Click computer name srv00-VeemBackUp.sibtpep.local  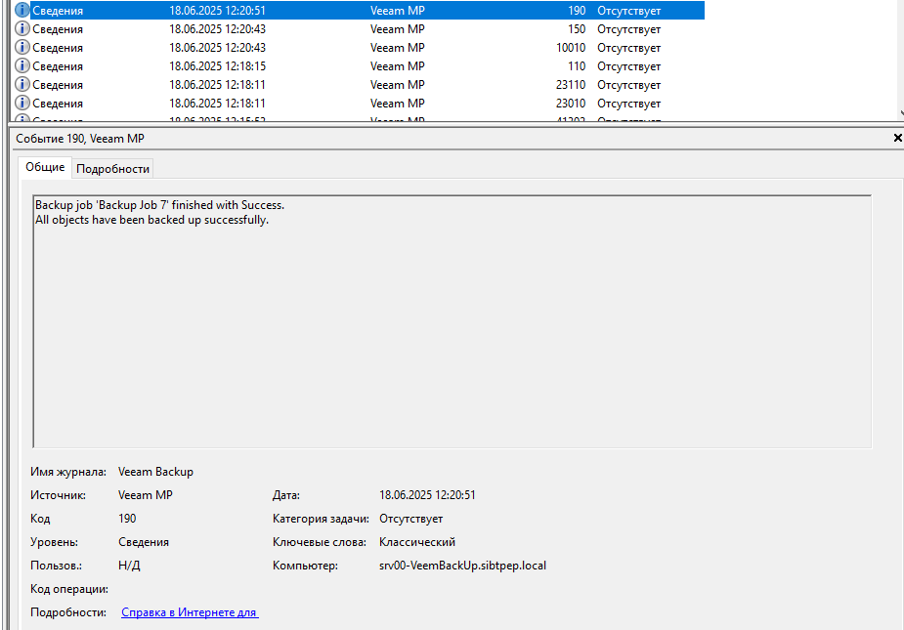click(x=462, y=566)
